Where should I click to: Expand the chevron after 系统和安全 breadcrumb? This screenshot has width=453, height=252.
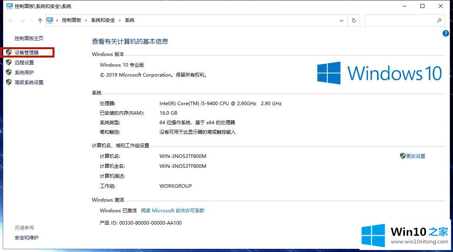(120, 20)
